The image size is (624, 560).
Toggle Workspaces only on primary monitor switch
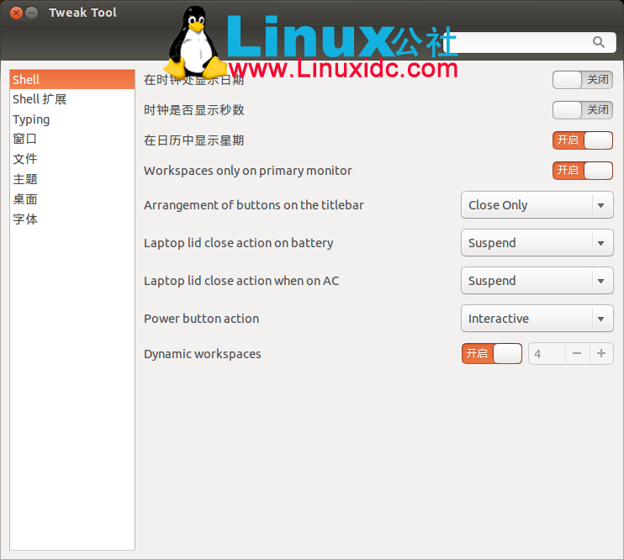[x=583, y=171]
